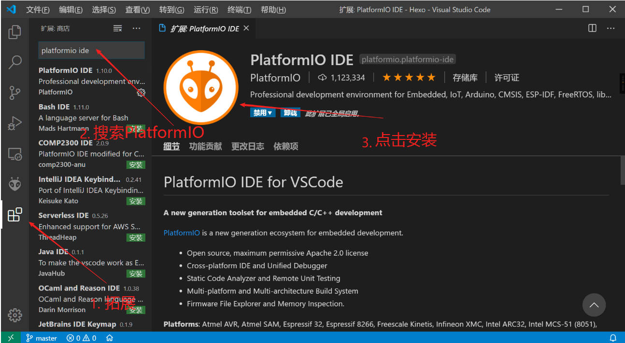Viewport: 625px width, 343px height.
Task: Open the 存储库 repository link
Action: [x=465, y=78]
